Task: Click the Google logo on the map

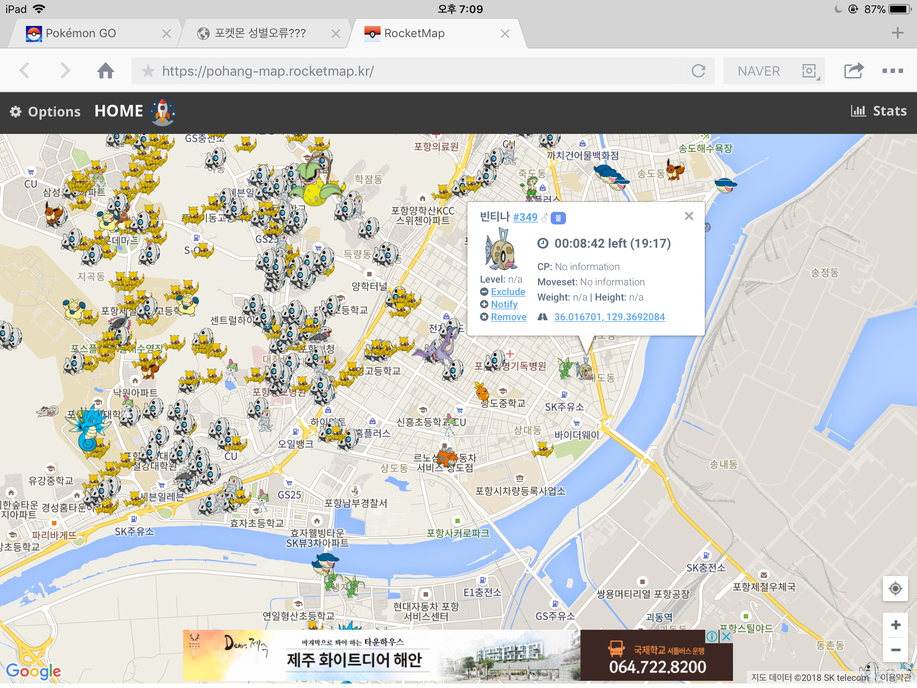Action: point(34,671)
